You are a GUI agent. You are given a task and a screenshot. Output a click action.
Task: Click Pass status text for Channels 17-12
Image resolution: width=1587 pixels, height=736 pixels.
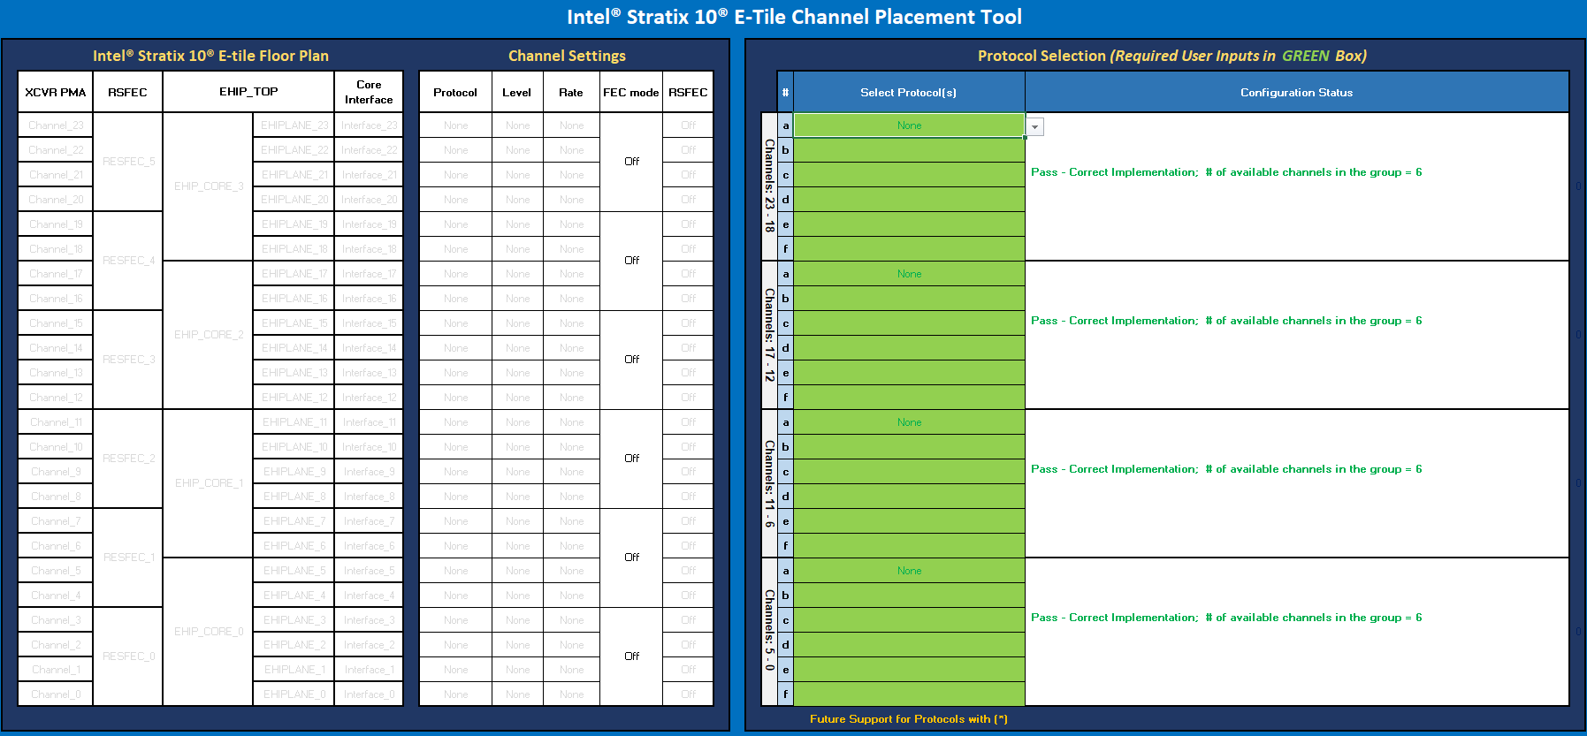coord(1226,321)
